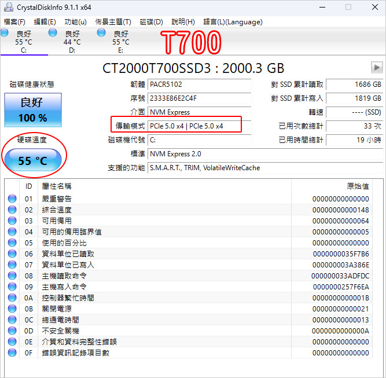Click the 良好 100 % health status button
386x378 pixels.
click(x=33, y=110)
